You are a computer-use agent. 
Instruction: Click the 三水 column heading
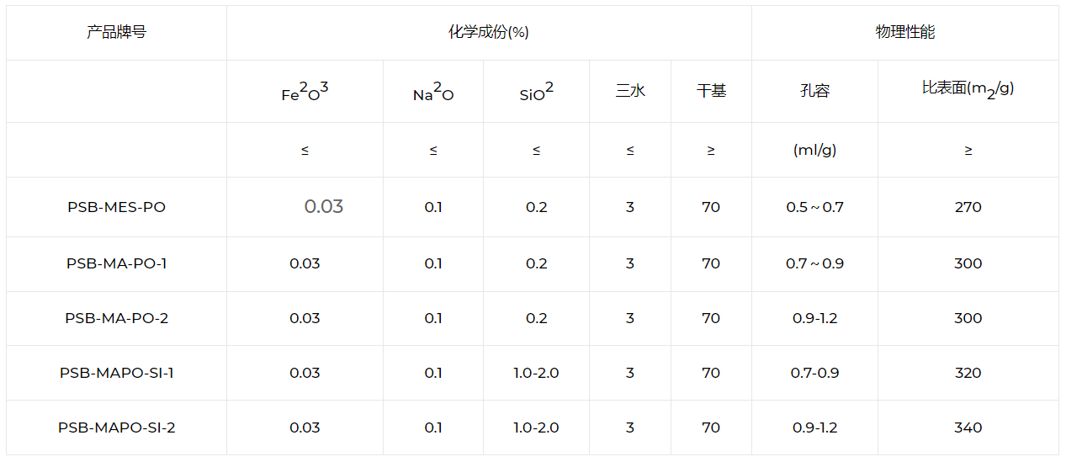(629, 91)
